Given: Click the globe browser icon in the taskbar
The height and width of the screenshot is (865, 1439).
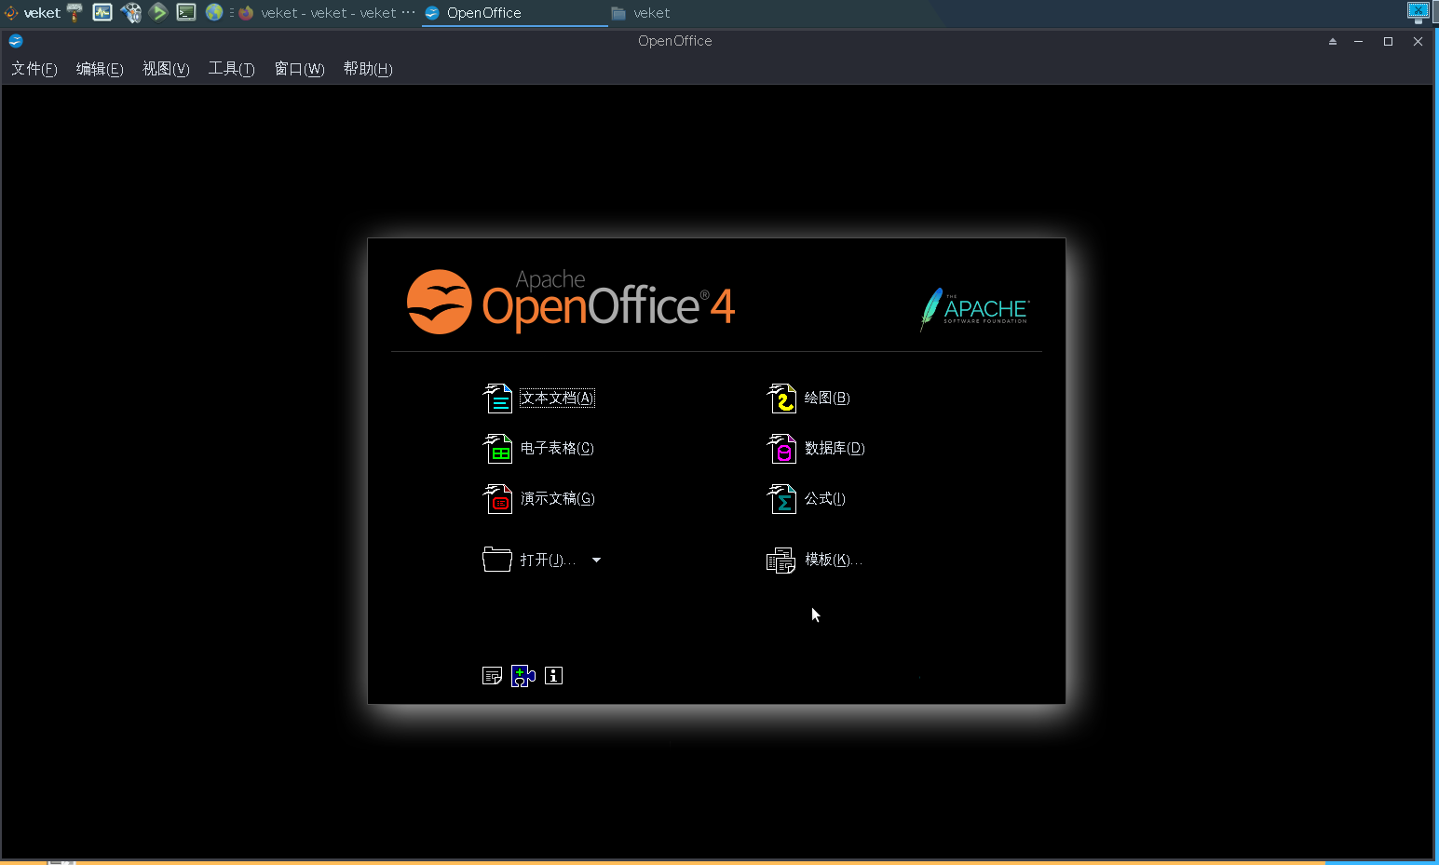Looking at the screenshot, I should pos(214,12).
